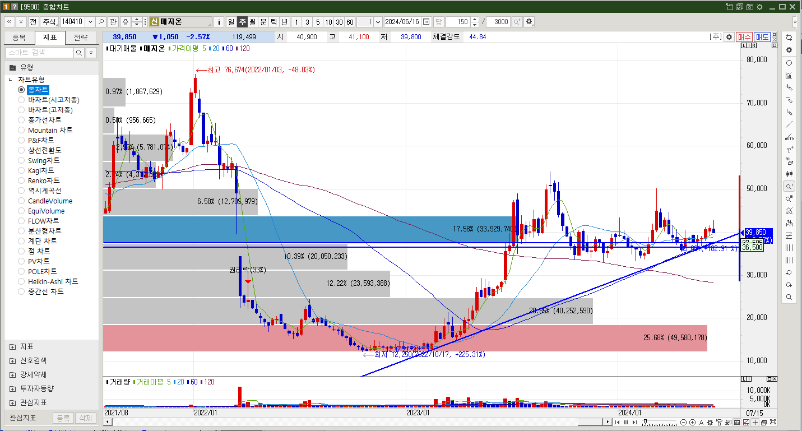
Task: Open the stock code 140410 dropdown
Action: click(90, 21)
